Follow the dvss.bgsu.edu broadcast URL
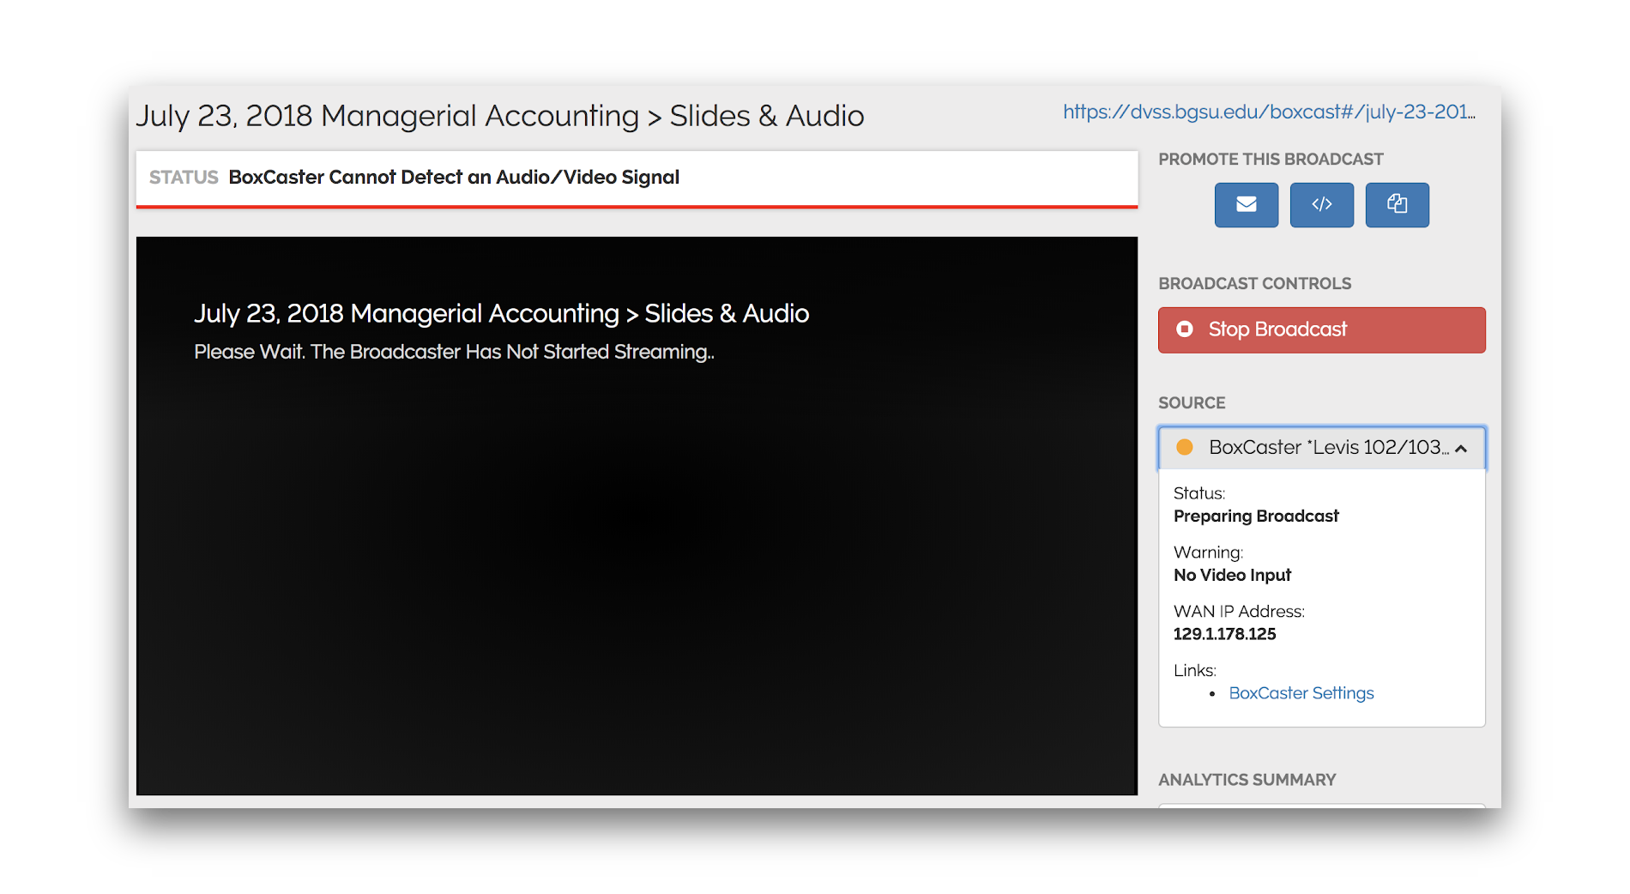The height and width of the screenshot is (894, 1630). pyautogui.click(x=1268, y=112)
